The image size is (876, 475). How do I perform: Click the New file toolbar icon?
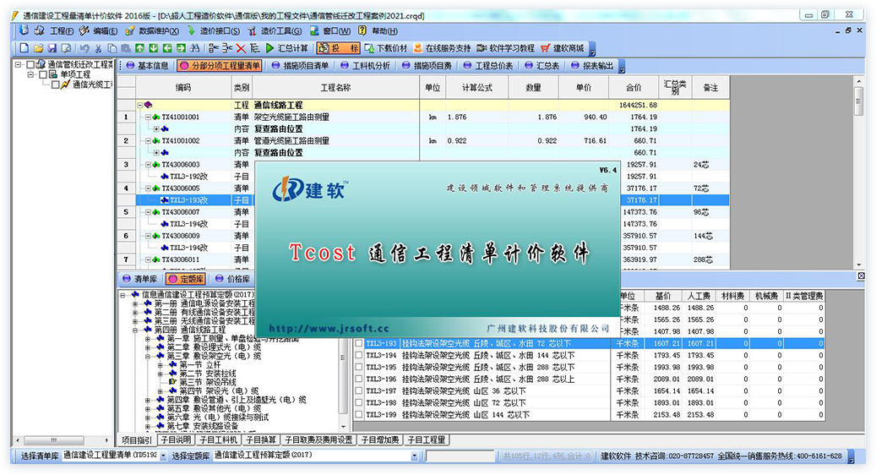[x=24, y=48]
